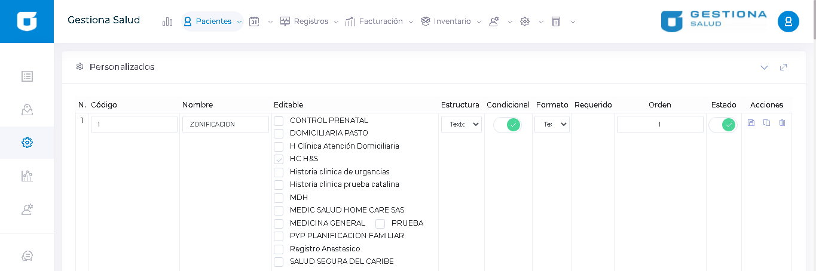Open the Estructura dropdown

(x=461, y=125)
